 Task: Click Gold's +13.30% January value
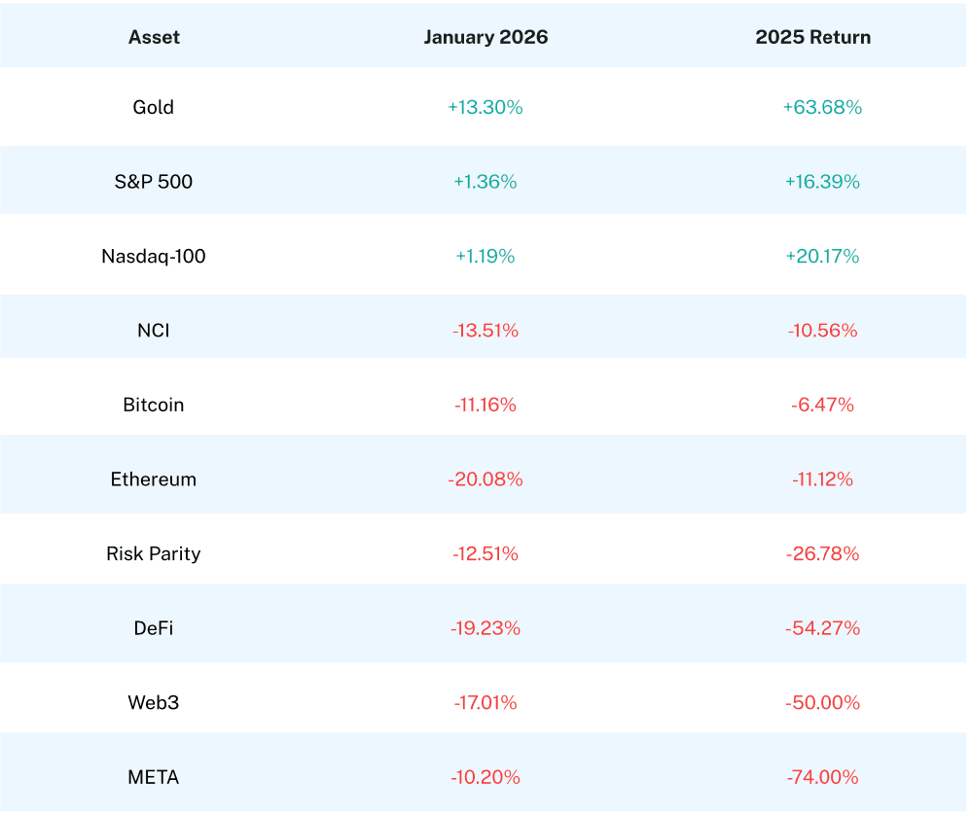pos(485,107)
